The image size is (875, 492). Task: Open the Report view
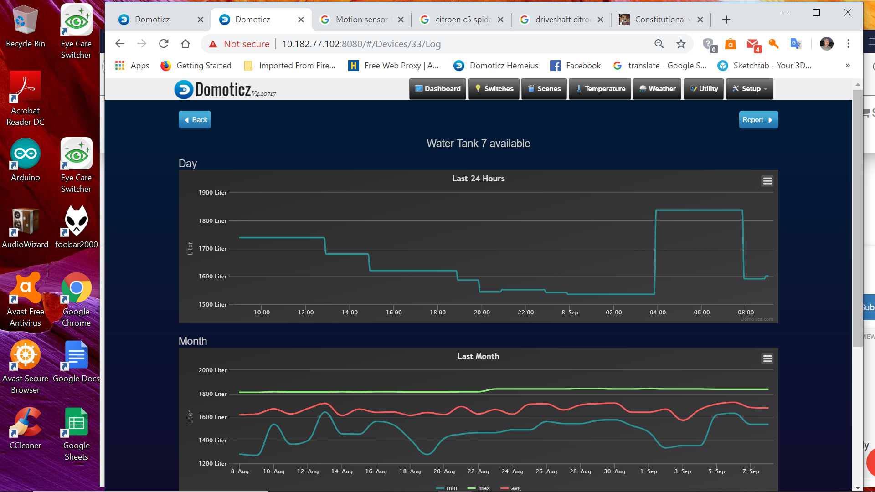[x=758, y=120]
